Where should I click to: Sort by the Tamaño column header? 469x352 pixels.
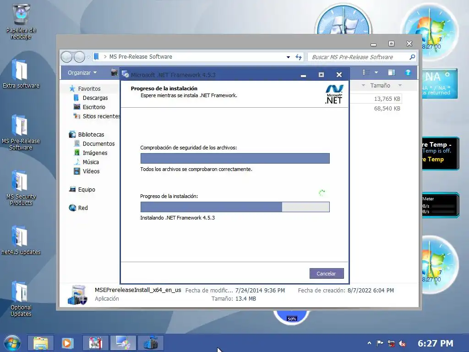(x=380, y=86)
